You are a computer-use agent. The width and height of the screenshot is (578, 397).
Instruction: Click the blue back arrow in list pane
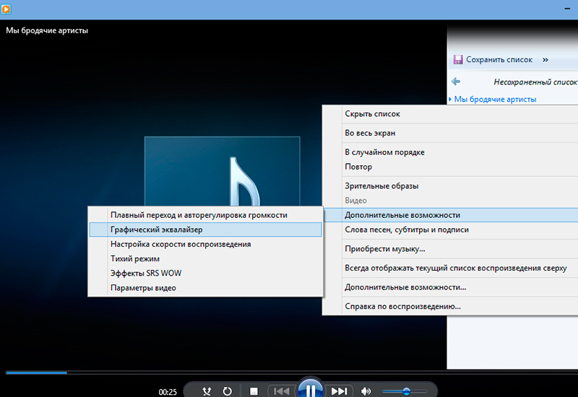click(x=455, y=82)
